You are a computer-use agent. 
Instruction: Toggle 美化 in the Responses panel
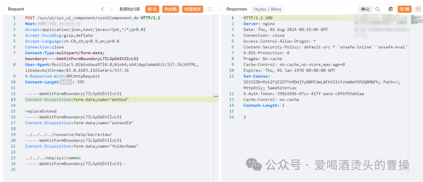pos(365,9)
